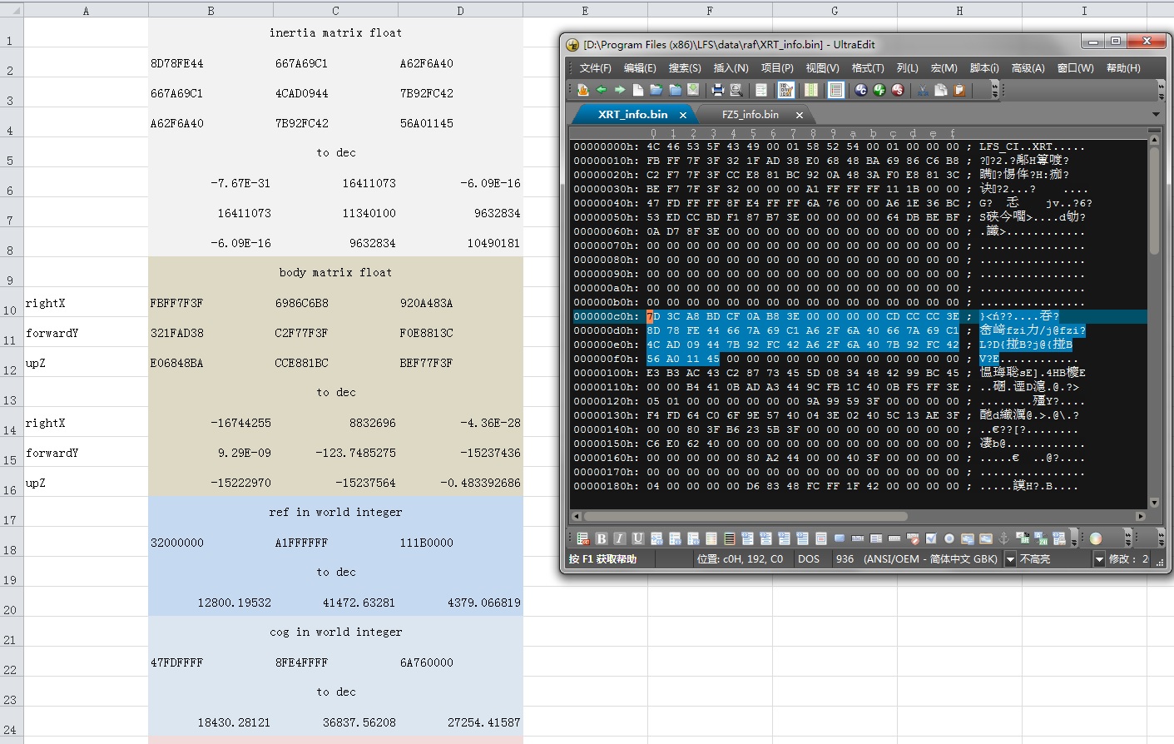This screenshot has width=1174, height=744.
Task: Insert an HTML anchor with the anchor icon
Action: 1003,538
